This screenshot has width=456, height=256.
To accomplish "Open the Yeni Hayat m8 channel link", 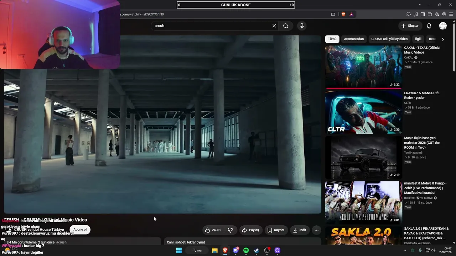I will coord(413,153).
